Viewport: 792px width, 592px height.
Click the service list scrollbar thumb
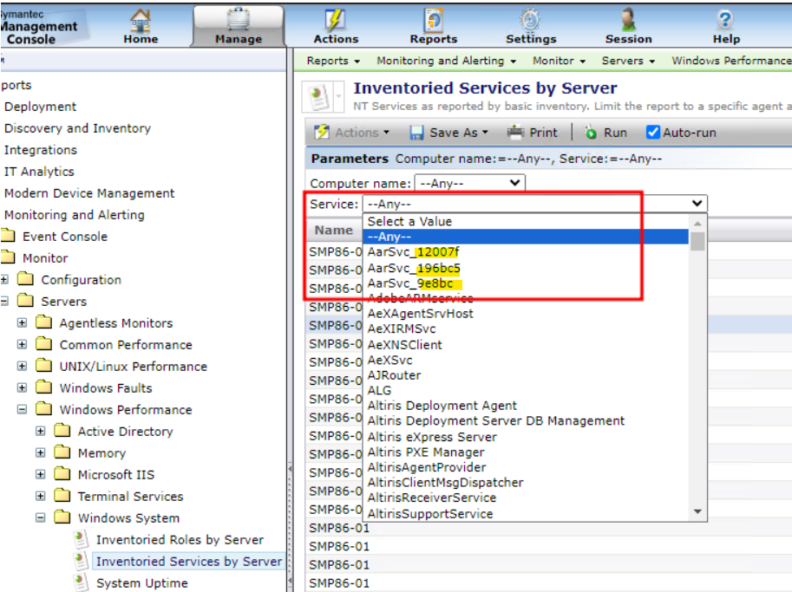coord(697,241)
